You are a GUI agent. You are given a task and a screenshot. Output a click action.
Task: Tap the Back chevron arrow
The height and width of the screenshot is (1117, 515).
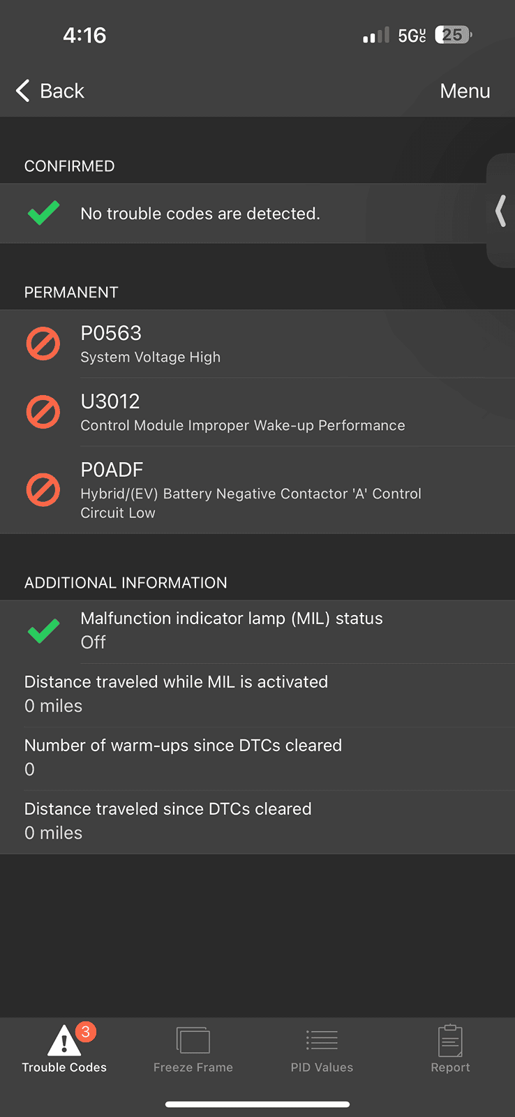(23, 91)
